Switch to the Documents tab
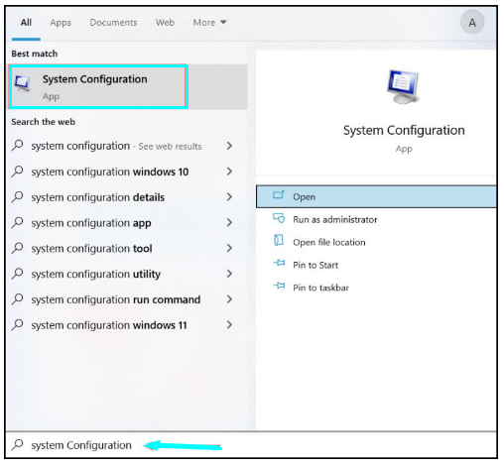This screenshot has width=504, height=467. click(113, 23)
